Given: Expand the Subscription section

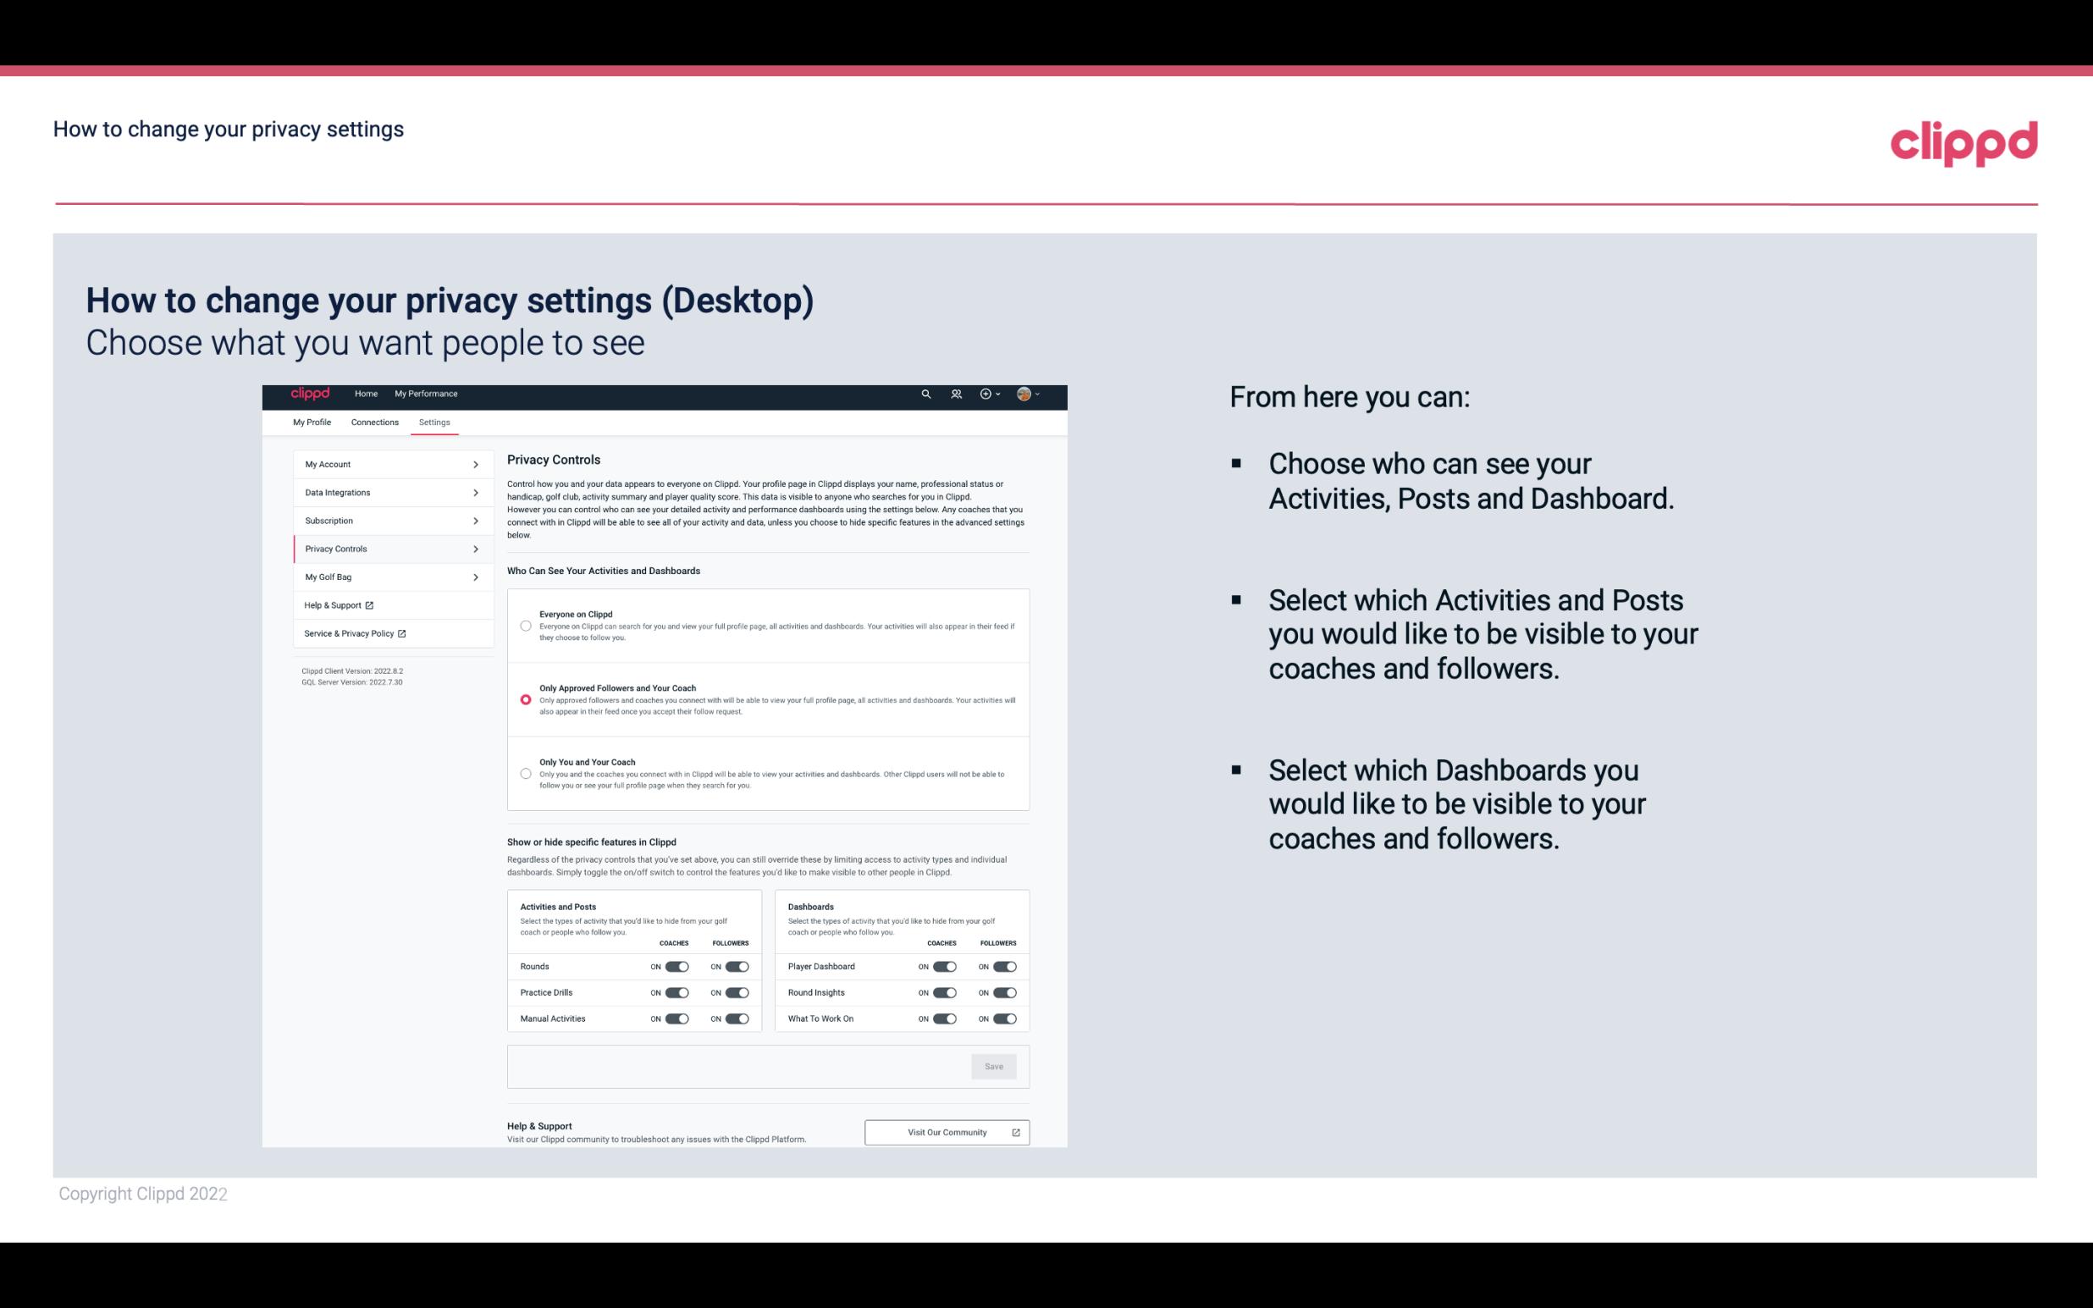Looking at the screenshot, I should [x=386, y=522].
